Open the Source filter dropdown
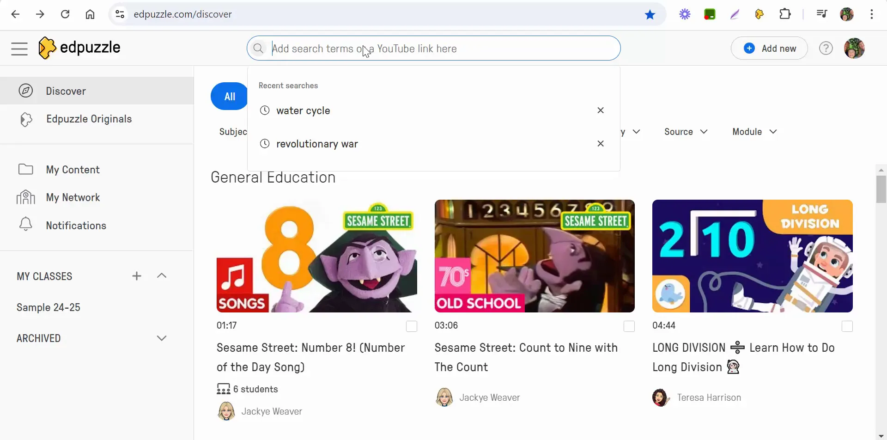 tap(686, 132)
